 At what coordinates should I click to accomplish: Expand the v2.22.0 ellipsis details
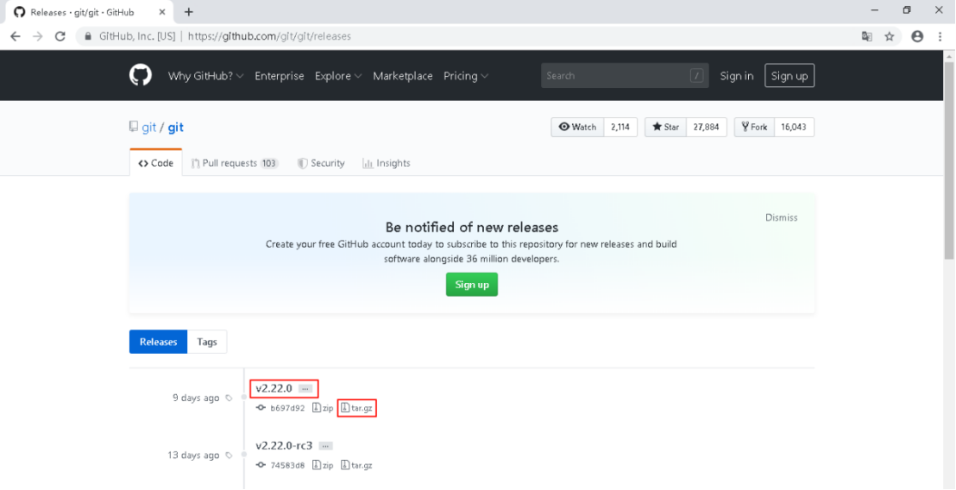click(x=305, y=389)
